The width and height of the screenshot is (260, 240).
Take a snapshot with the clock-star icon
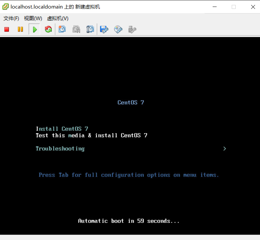tap(62, 29)
